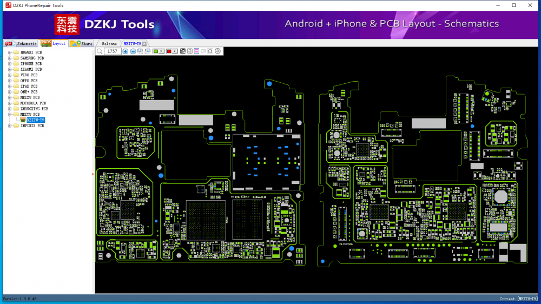Viewport: 541px width, 304px height.
Task: Click the HUAWEI PCB folder icon
Action: tap(16, 52)
